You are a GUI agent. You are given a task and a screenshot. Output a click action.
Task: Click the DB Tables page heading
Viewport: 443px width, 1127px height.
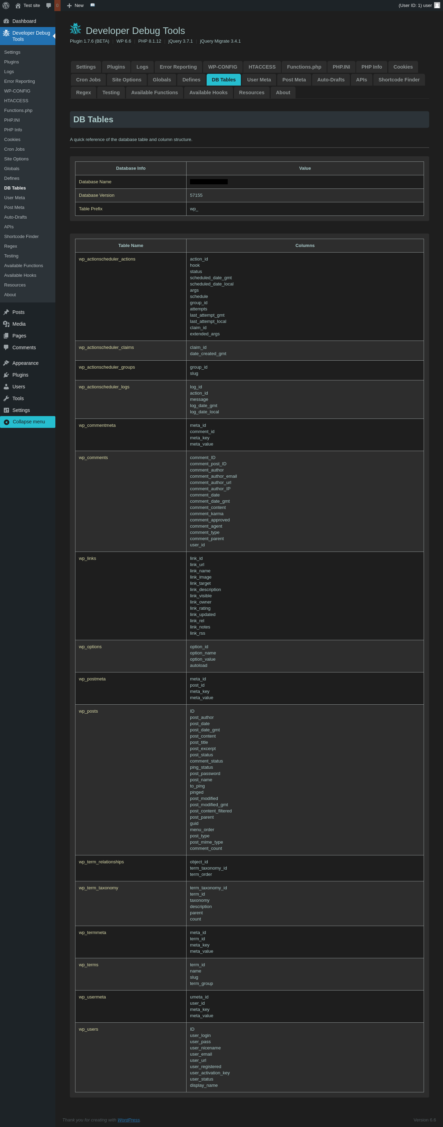tap(93, 120)
